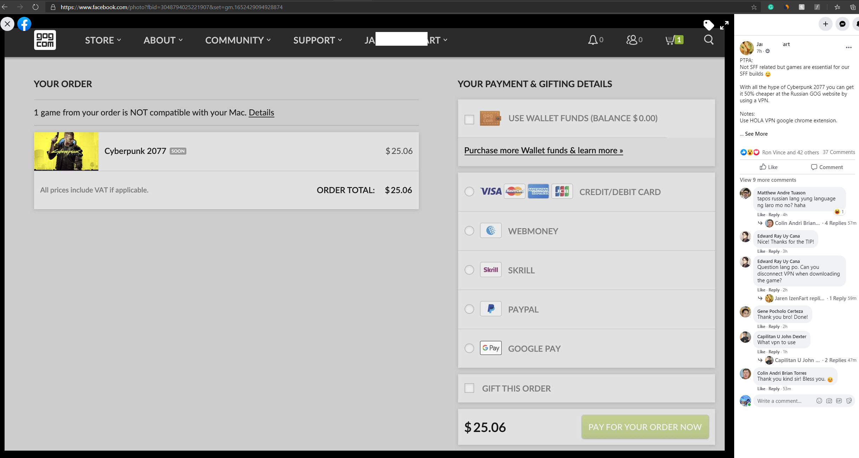This screenshot has width=859, height=458.
Task: Click the reactions emoji summary
Action: click(750, 152)
